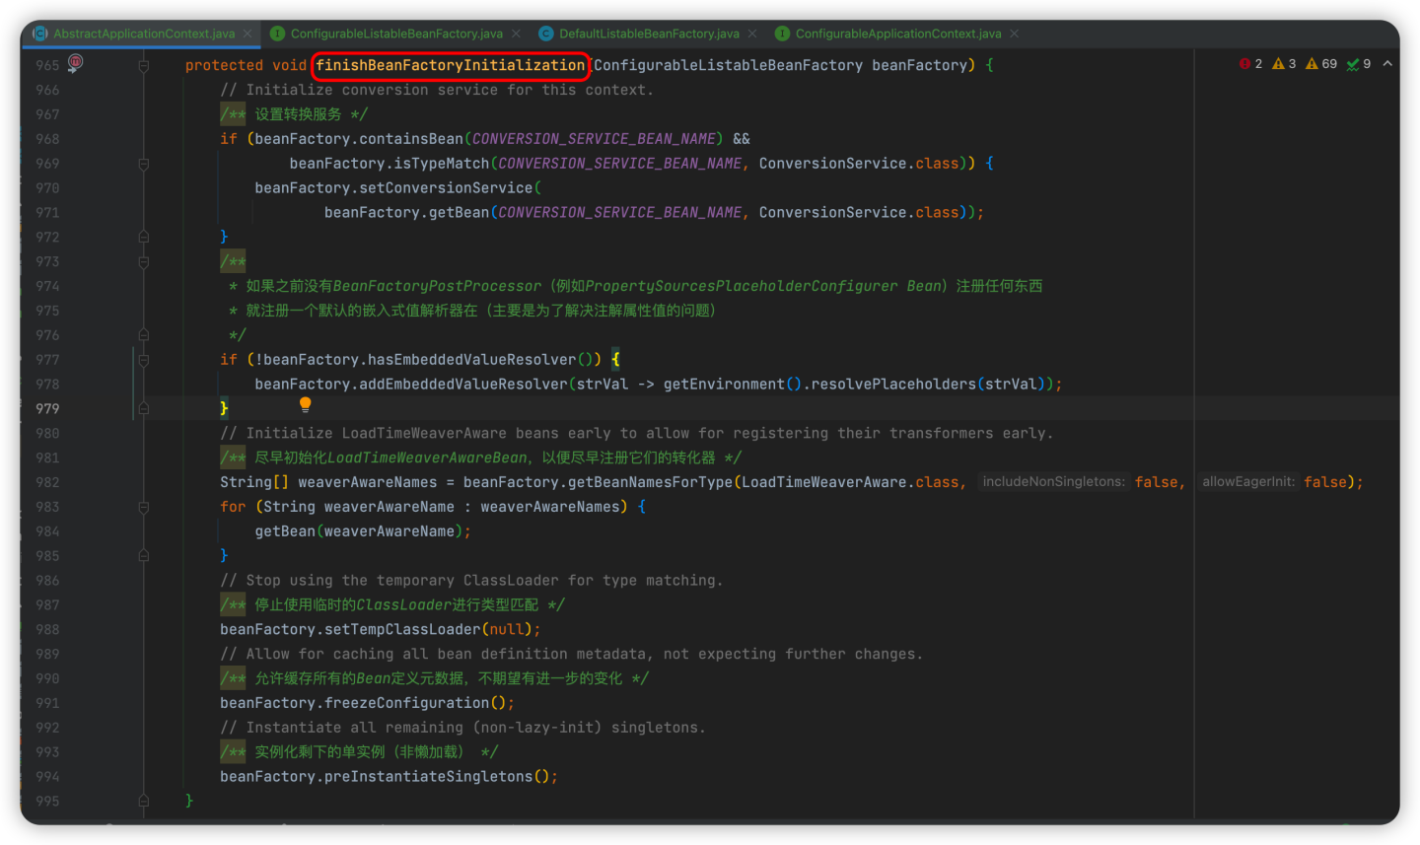Open the ConfigurableApplicationContext.java tab
The height and width of the screenshot is (845, 1420).
(898, 34)
